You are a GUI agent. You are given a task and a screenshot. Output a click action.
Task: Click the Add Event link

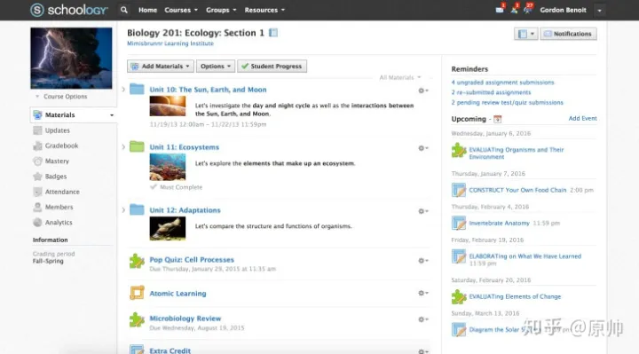[x=582, y=118]
